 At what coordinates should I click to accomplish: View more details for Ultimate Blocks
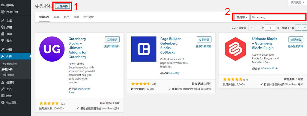[x=295, y=46]
